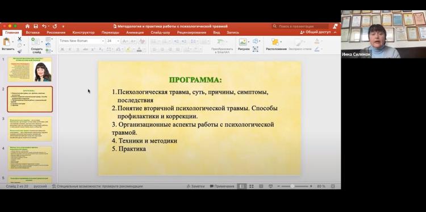Open the font size 24 dropdown
Image resolution: width=426 pixels, height=212 pixels.
113,41
